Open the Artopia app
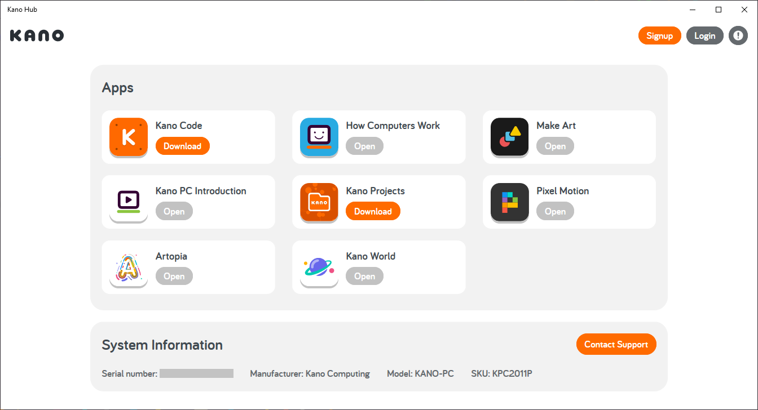 point(174,277)
